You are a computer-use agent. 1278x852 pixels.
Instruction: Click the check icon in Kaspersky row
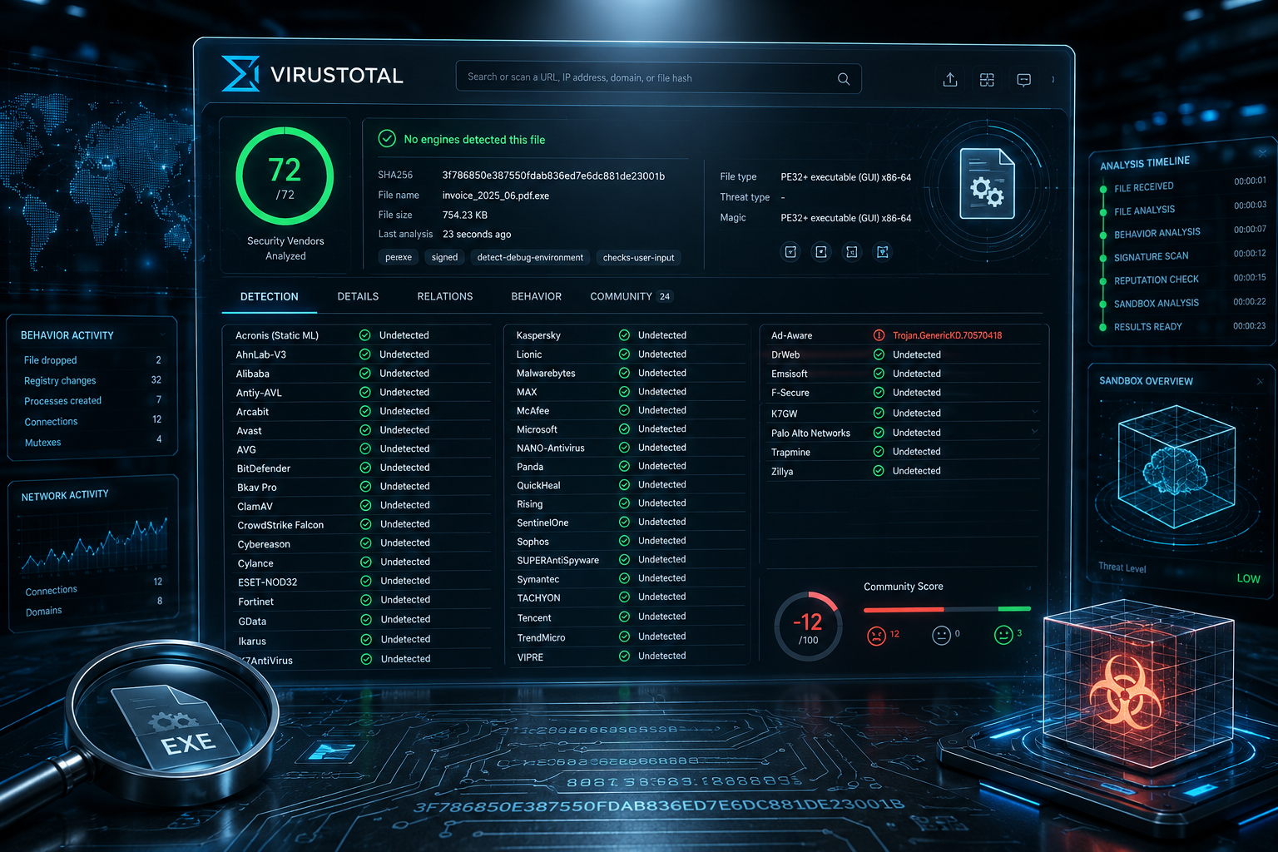coord(624,335)
